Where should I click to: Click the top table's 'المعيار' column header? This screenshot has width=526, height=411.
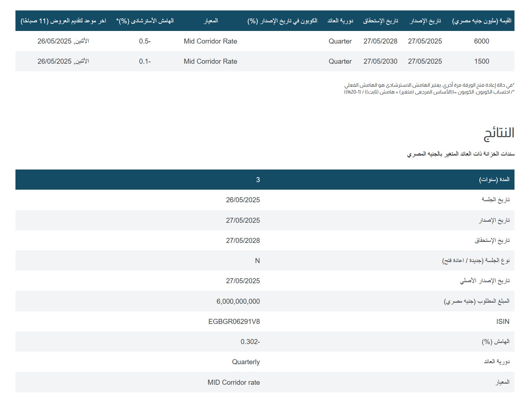211,21
